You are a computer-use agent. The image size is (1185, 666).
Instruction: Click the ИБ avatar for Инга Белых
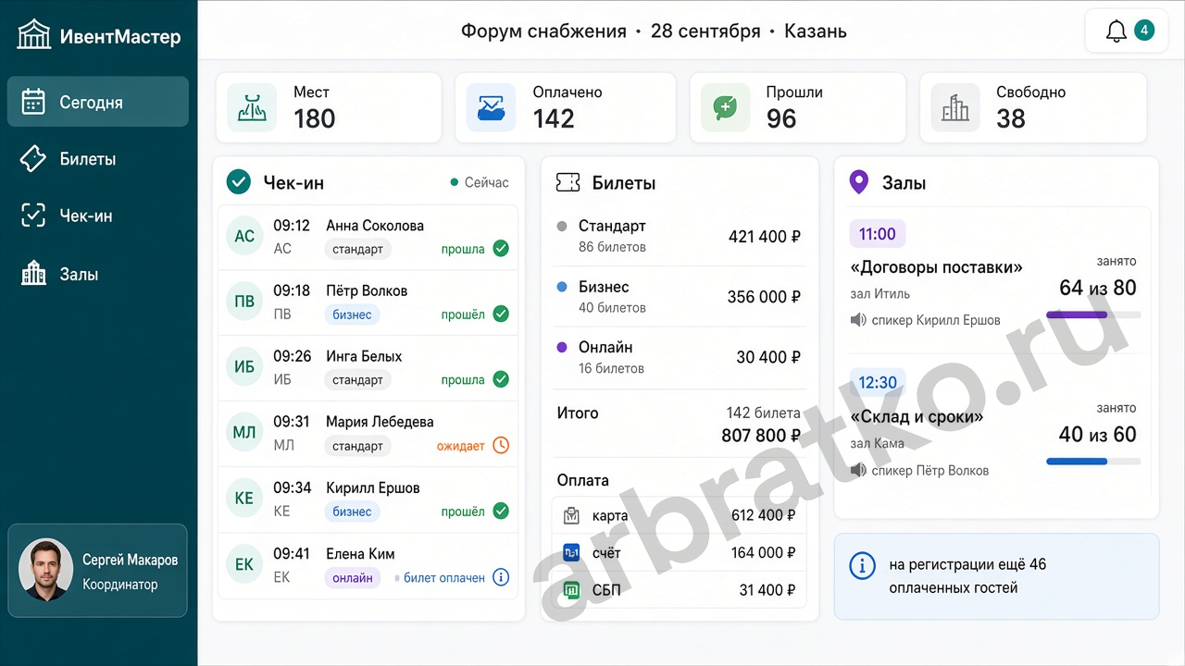click(x=244, y=367)
